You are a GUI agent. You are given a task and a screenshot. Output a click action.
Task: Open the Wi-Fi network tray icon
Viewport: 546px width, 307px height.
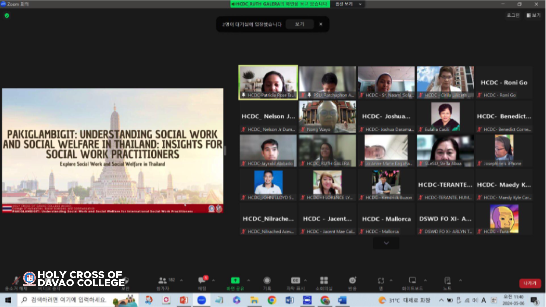(x=467, y=300)
